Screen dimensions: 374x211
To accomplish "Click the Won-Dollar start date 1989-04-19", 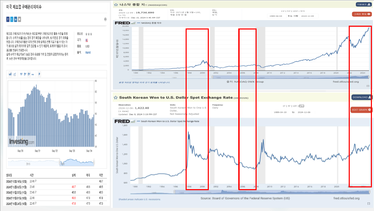I will (280, 112).
